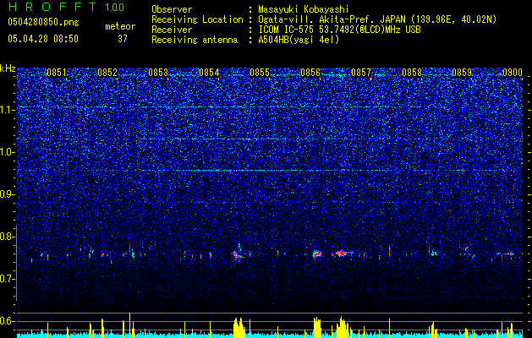Image resolution: width=532 pixels, height=338 pixels.
Task: Click the 1.1 kHz axis tick label
Action: click(8, 110)
